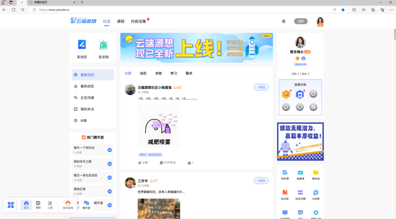Select the 求助 feed tab
Viewport: 396px width, 219px height.
point(158,73)
